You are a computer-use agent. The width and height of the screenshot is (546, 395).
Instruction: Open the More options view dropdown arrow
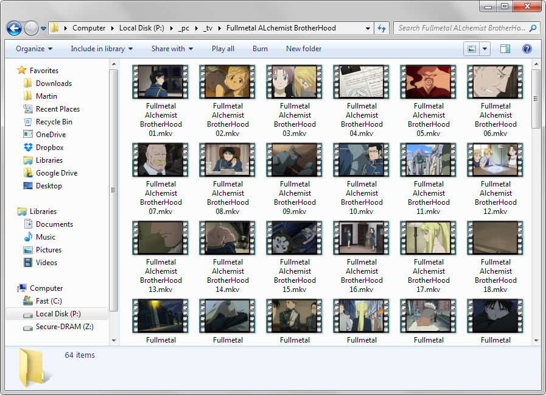click(485, 49)
